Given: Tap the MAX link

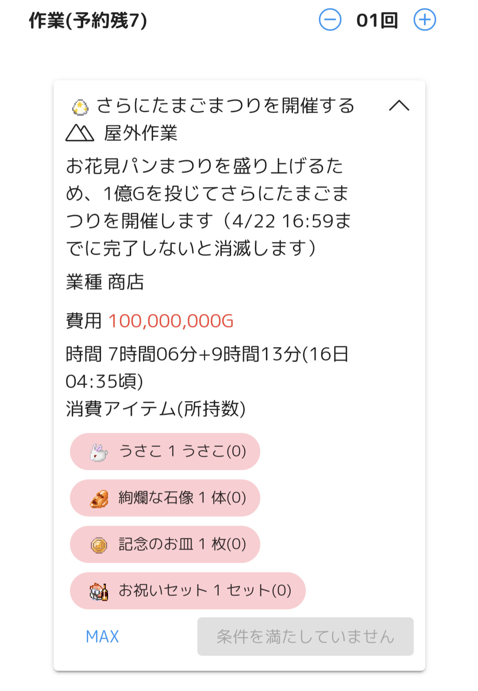Looking at the screenshot, I should (102, 637).
